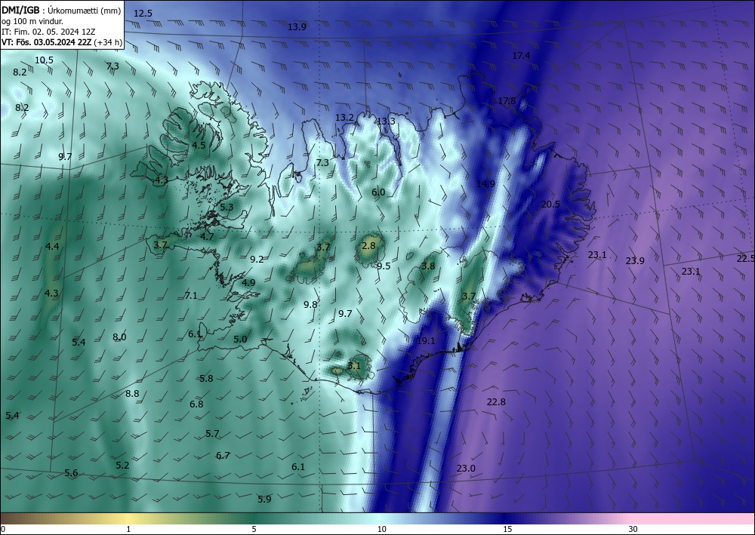755x535 pixels.
Task: Click the 8.8 value on the map
Action: [x=132, y=394]
